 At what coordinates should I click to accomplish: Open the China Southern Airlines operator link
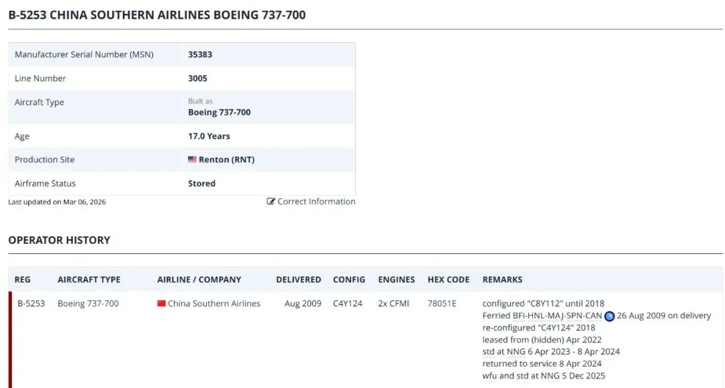(214, 303)
